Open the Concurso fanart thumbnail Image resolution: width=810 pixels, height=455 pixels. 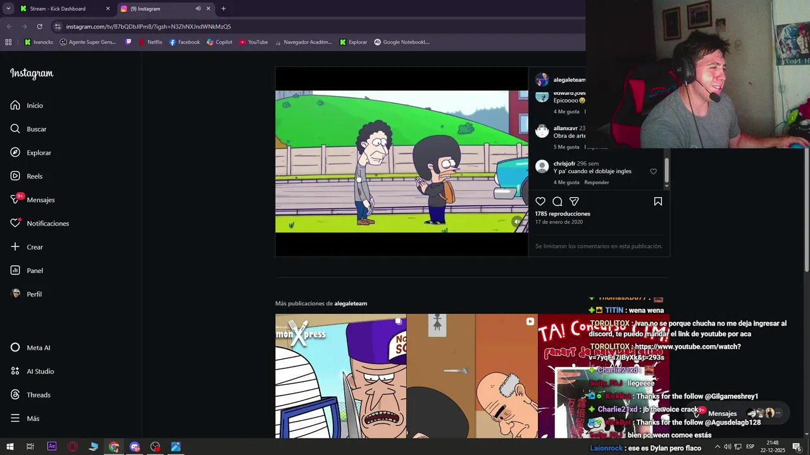tap(603, 376)
